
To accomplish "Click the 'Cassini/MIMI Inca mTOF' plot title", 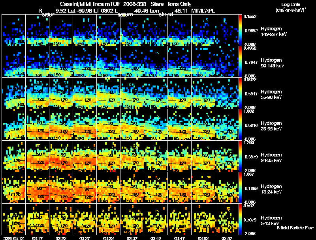I will click(90, 4).
